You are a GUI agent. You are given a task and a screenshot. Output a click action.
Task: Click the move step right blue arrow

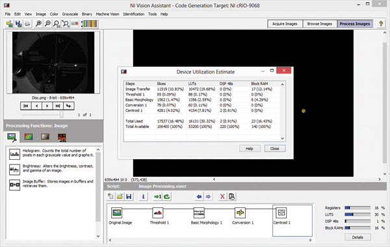tap(208, 196)
